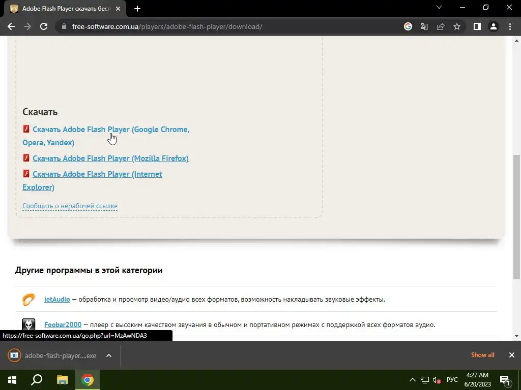Click the forward navigation arrow
The width and height of the screenshot is (521, 390).
pyautogui.click(x=27, y=26)
